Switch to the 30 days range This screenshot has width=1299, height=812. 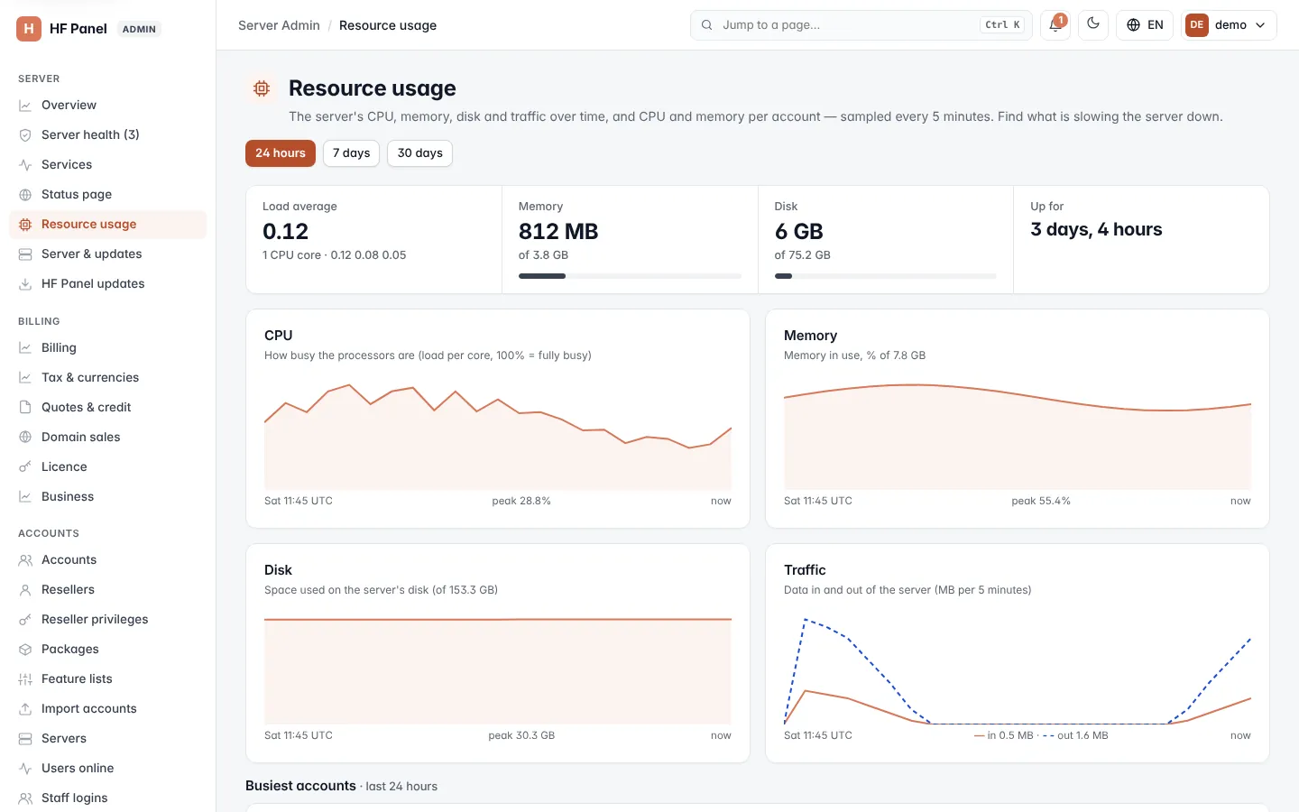[419, 153]
